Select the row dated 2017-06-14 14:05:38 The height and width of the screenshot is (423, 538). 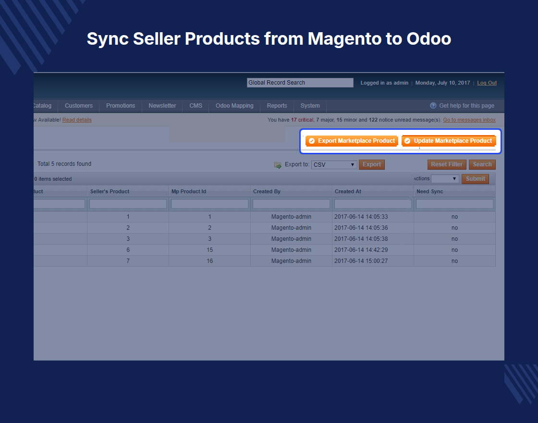point(265,239)
